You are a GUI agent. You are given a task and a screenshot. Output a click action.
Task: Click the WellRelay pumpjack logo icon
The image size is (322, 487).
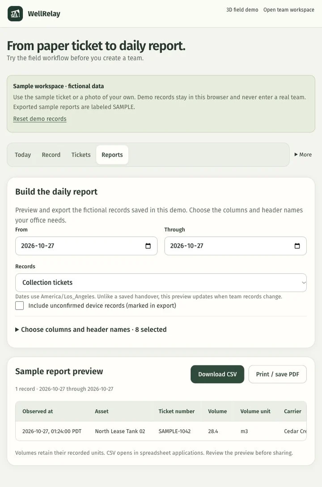click(15, 14)
